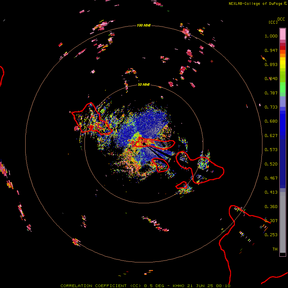
Task: Click the DCC label above the color bar
Action: click(281, 19)
